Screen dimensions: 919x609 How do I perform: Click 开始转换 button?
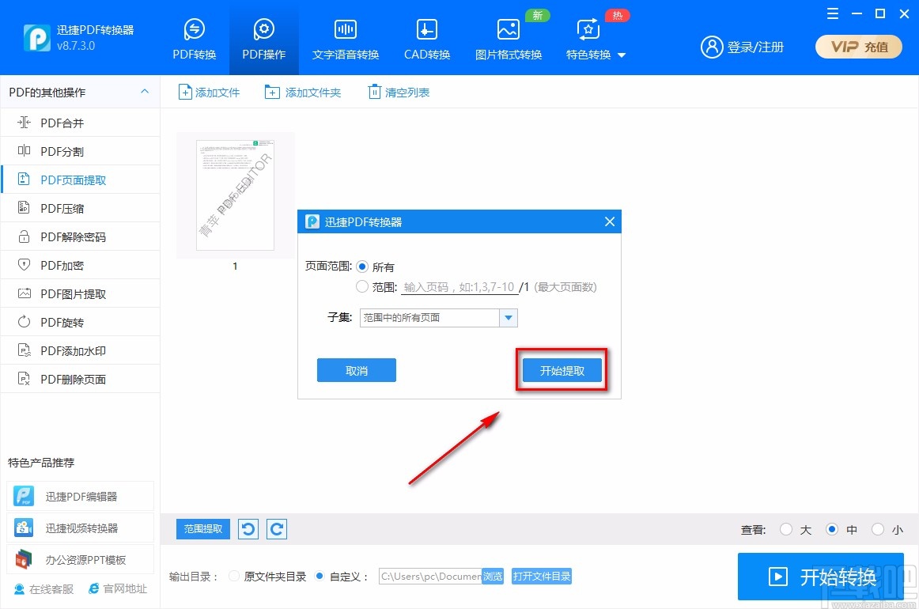pos(821,577)
